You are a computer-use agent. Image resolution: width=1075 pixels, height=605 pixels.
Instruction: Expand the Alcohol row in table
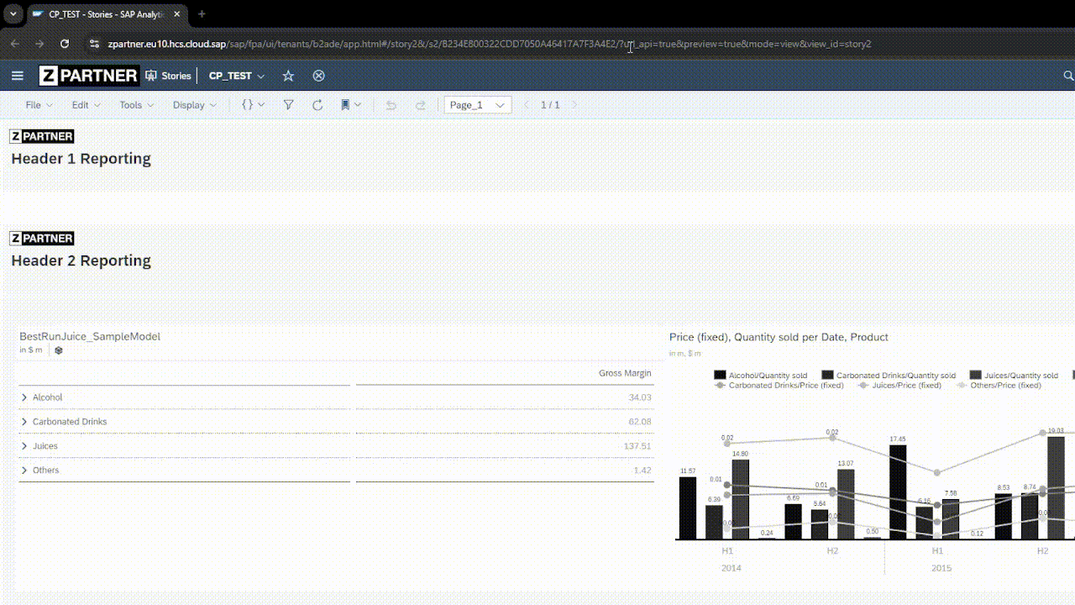(24, 397)
